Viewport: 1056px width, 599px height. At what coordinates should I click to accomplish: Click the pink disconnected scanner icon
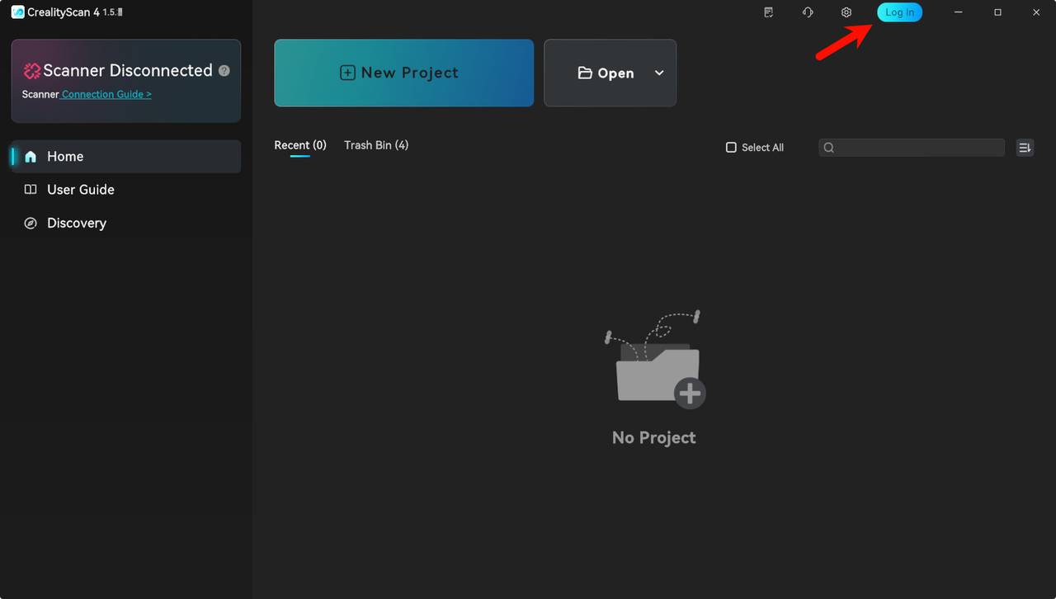[32, 71]
